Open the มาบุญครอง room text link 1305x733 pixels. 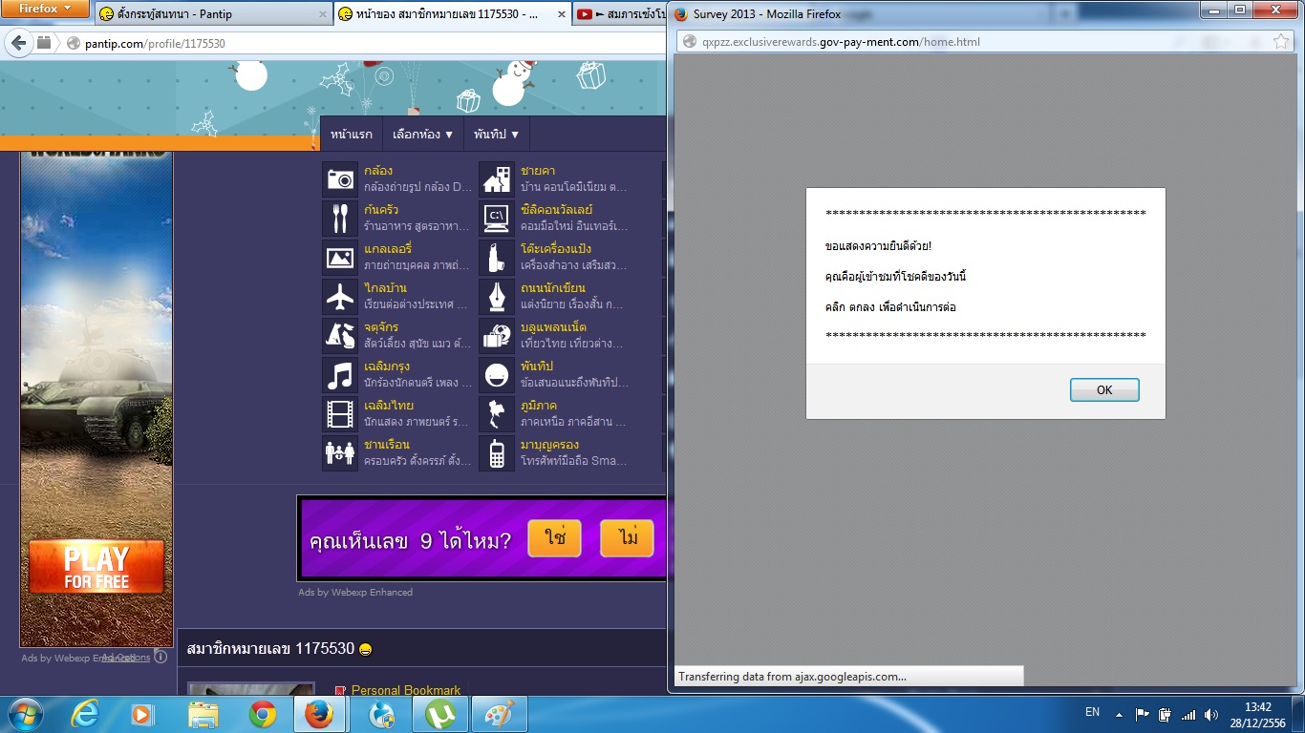pos(549,445)
